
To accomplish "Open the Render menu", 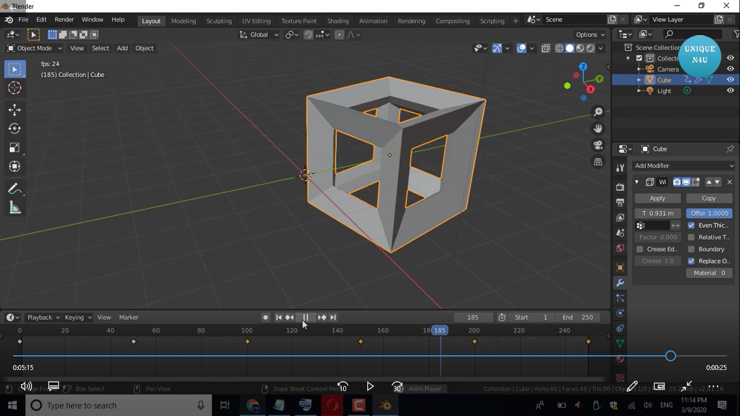I will (64, 19).
